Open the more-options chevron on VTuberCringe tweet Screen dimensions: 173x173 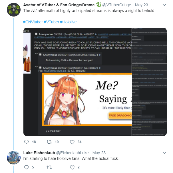pyautogui.click(x=164, y=5)
